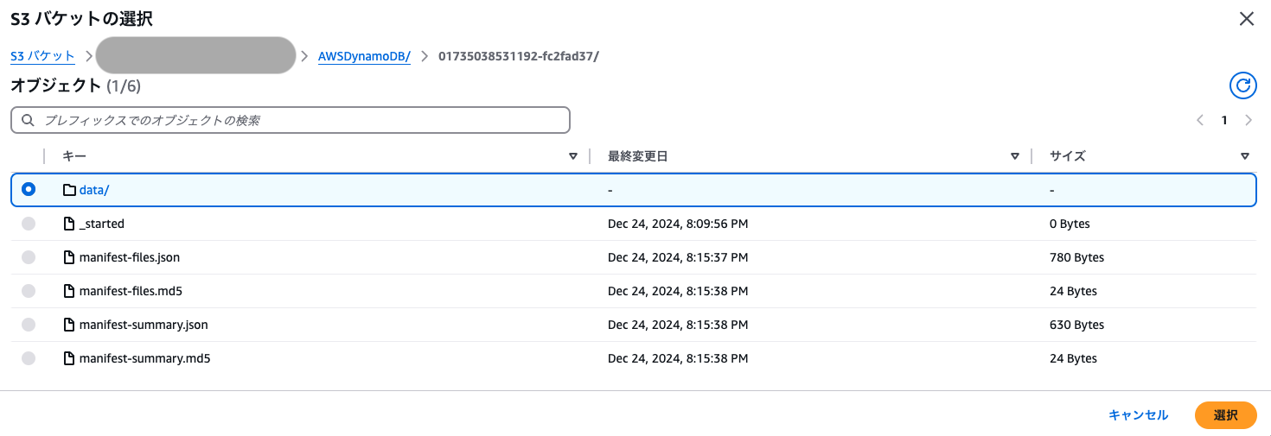Sort by サイズ column arrow
Screen dimensions: 1271x436
pos(1244,156)
